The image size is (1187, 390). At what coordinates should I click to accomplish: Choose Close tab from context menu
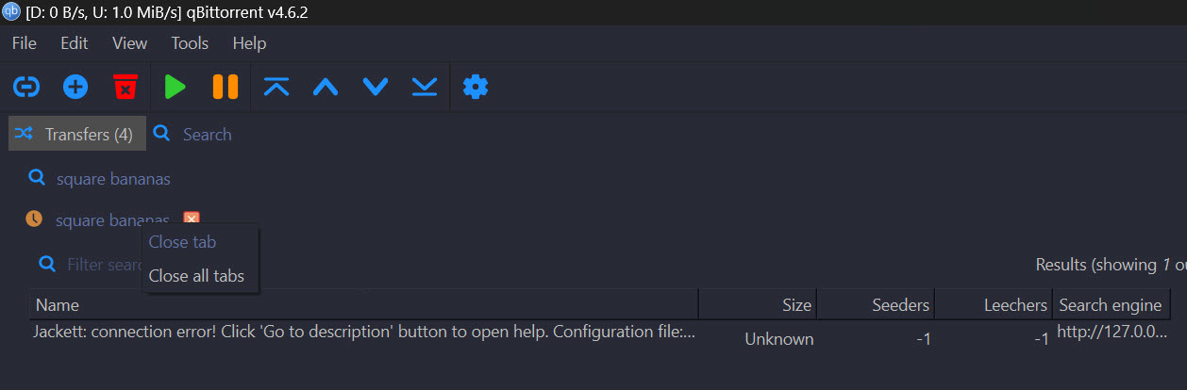(x=182, y=242)
